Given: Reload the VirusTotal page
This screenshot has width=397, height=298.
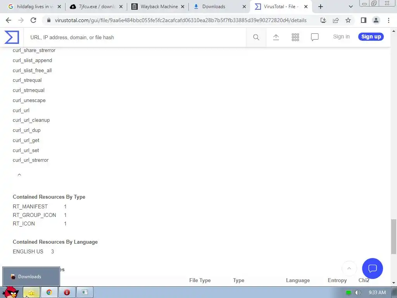Looking at the screenshot, I should pos(33,20).
